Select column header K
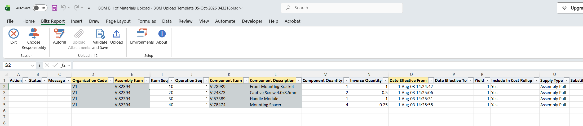The width and height of the screenshot is (583, 126). click(x=229, y=74)
